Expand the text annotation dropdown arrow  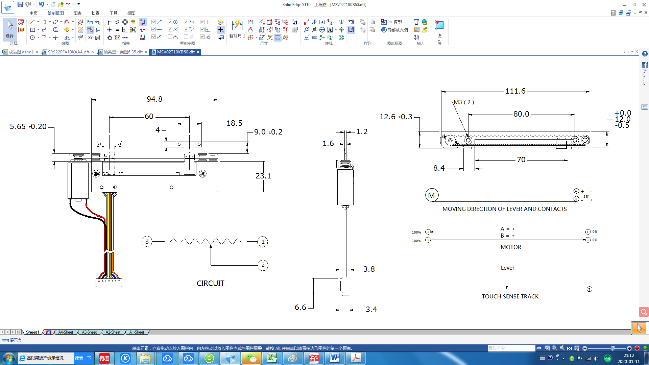pos(336,30)
